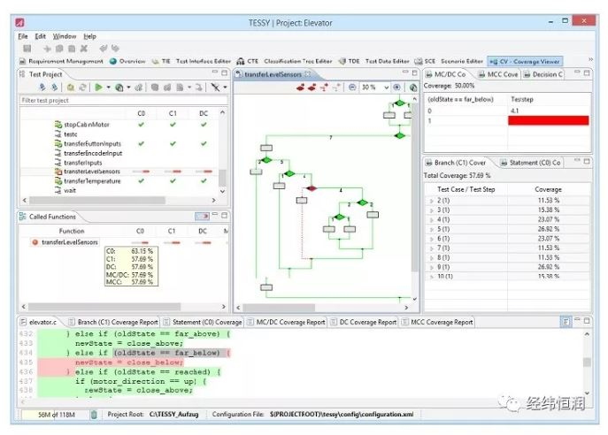Select transferLevelSensors in Called Functions list
The height and width of the screenshot is (435, 608).
(70, 242)
